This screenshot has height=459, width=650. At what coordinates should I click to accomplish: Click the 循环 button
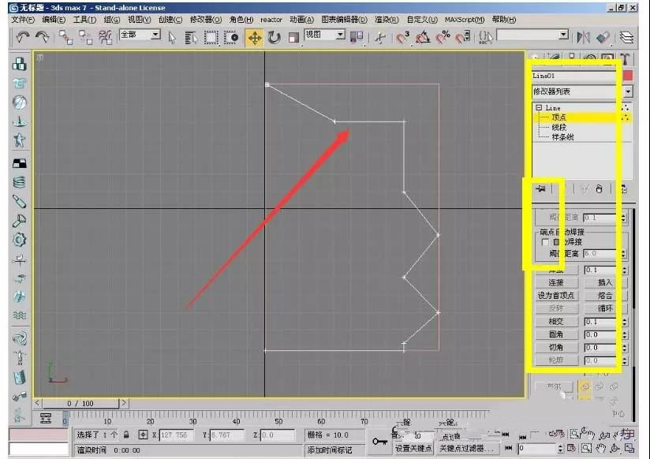605,308
